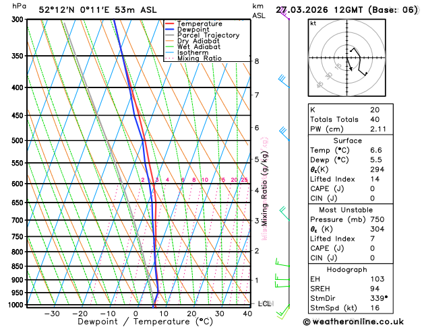Click the 'StmDir' value 339°

379,298
